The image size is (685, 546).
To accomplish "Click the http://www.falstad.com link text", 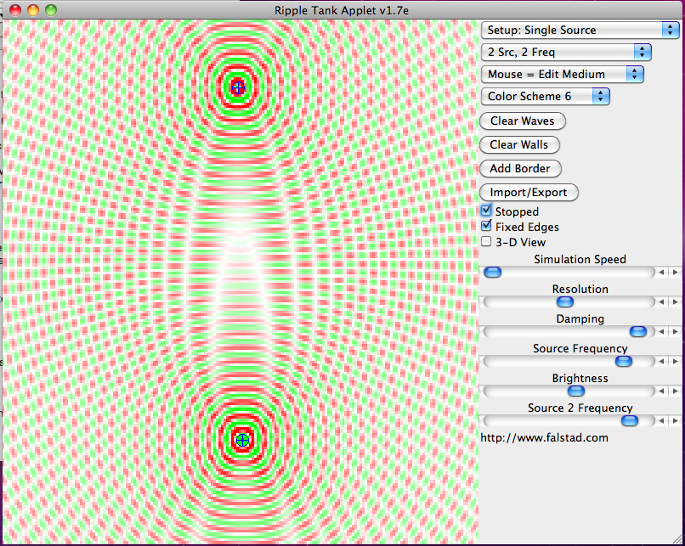I will click(x=544, y=438).
